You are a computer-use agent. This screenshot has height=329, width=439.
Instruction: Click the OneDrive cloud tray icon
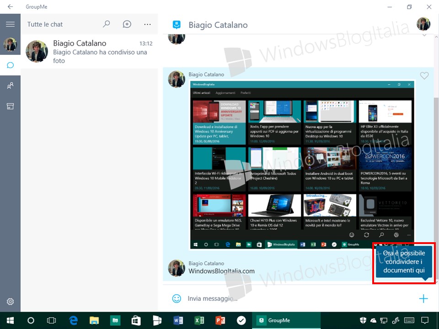(373, 320)
